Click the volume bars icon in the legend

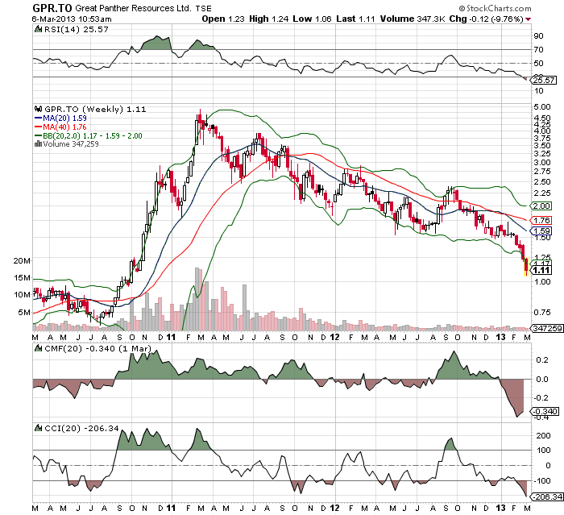[x=38, y=144]
